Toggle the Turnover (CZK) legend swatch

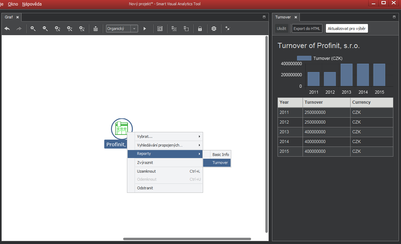[304, 58]
